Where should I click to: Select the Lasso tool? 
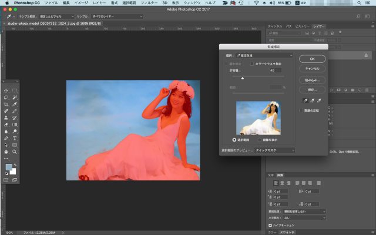point(6,97)
